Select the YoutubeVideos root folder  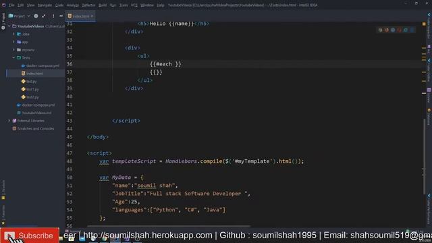tap(30, 26)
